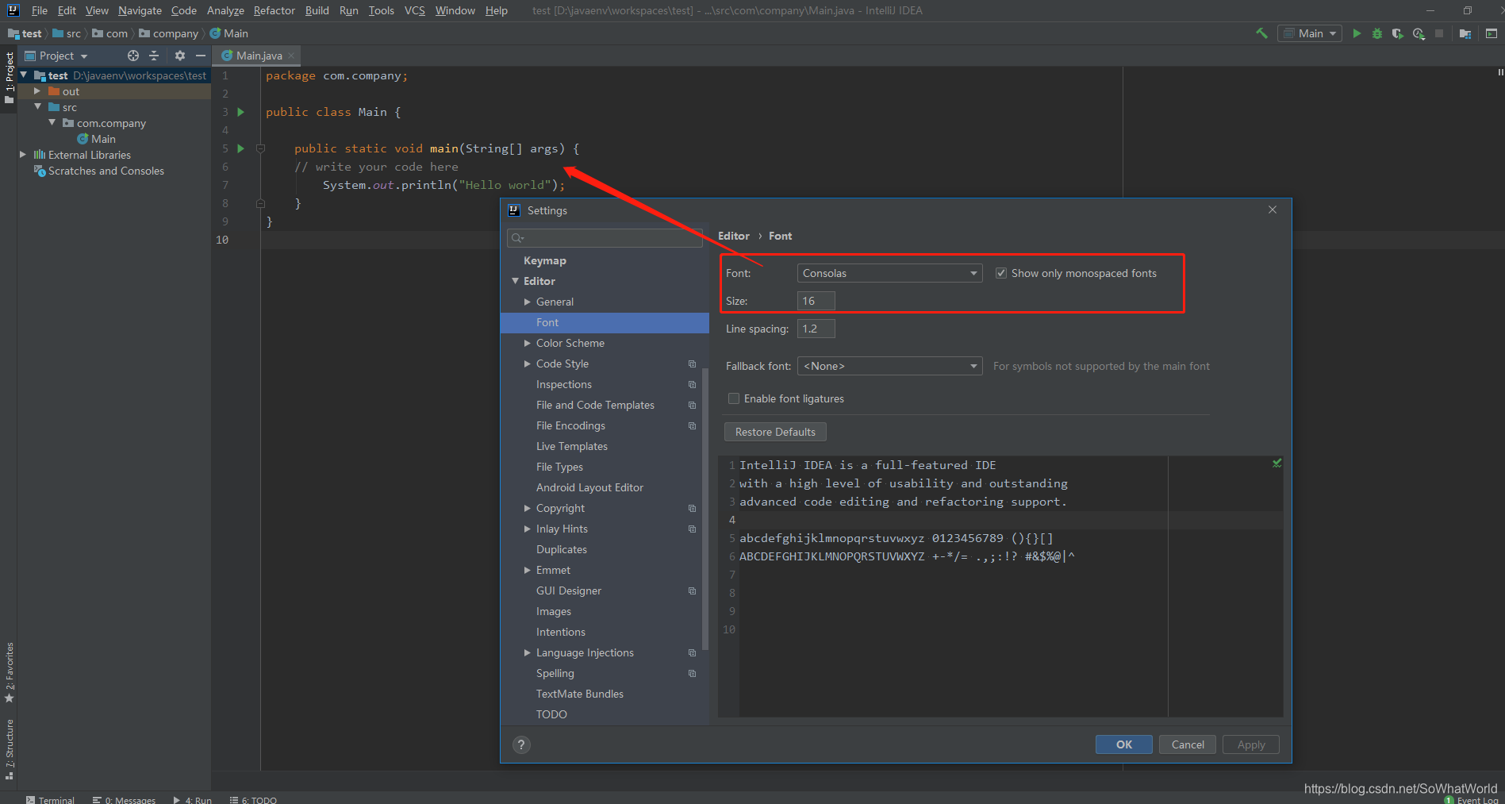
Task: Expand the General node in Settings
Action: click(x=528, y=302)
